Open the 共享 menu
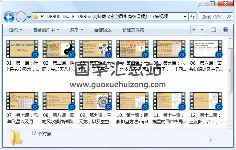This screenshot has width=236, height=150. [77, 30]
